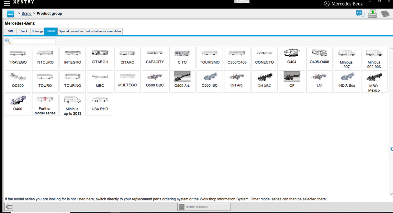The width and height of the screenshot is (393, 213).
Task: Open the Special procedure tab
Action: (71, 31)
